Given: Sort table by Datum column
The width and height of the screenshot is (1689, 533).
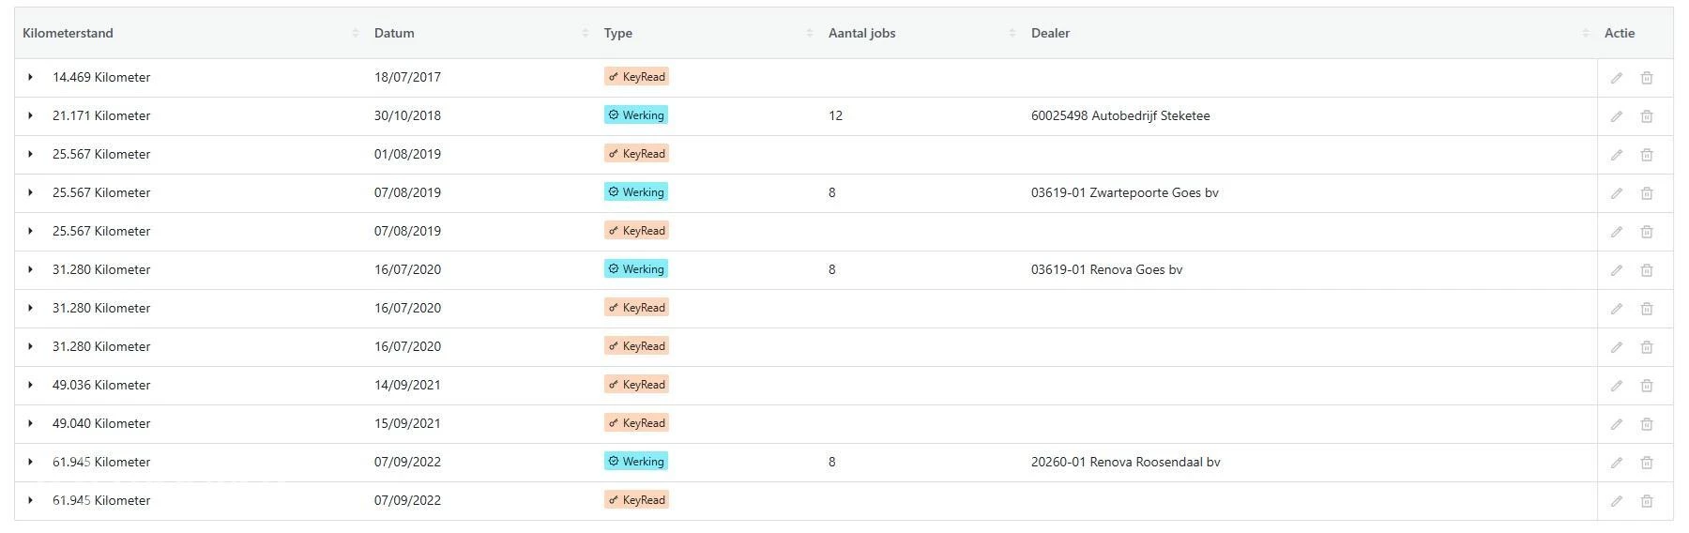Looking at the screenshot, I should [x=585, y=33].
